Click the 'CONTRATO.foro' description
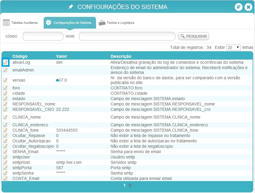The image size is (255, 193). [127, 88]
